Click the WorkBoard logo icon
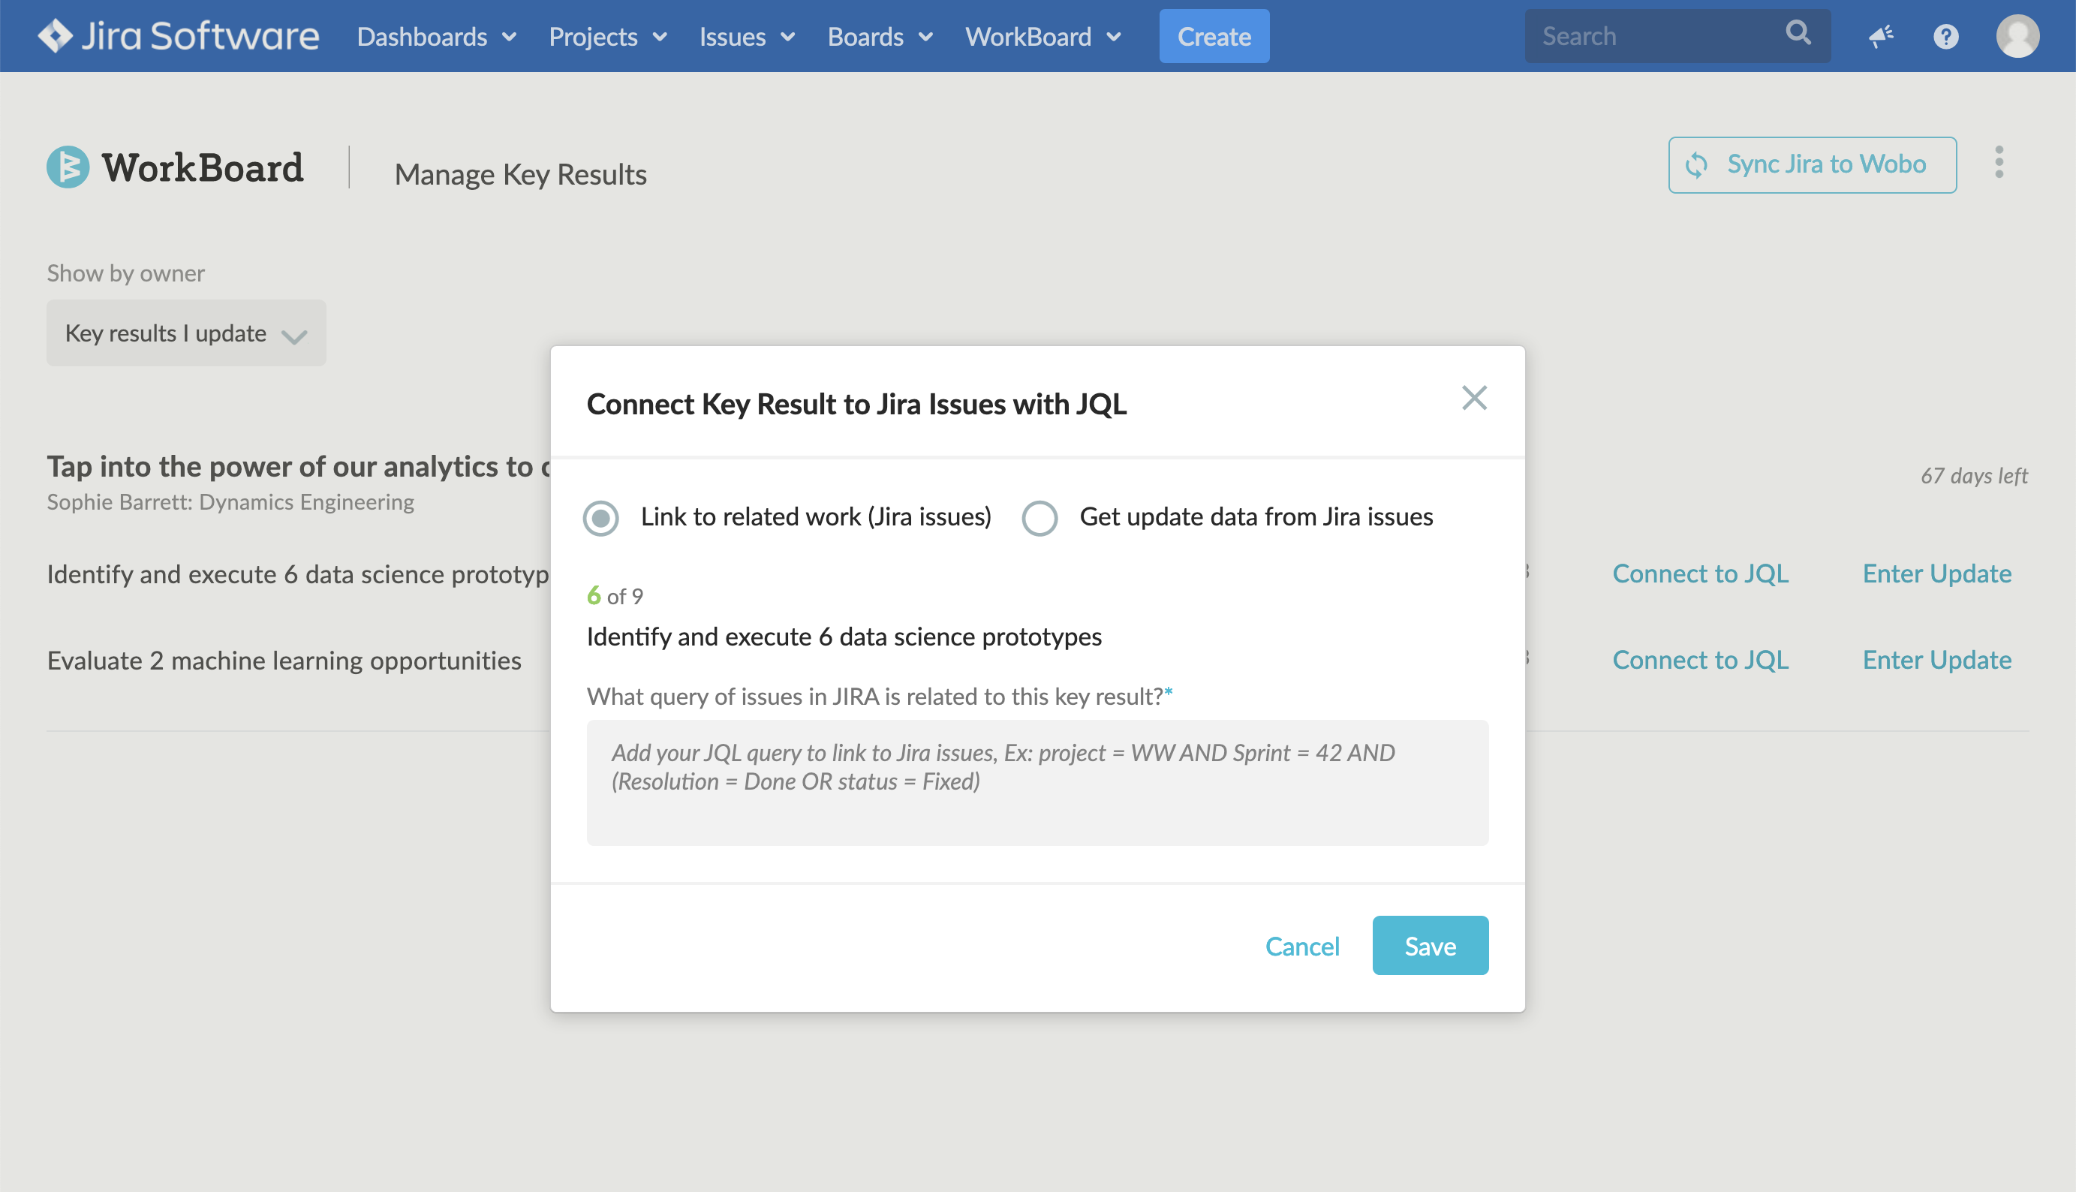2076x1192 pixels. coord(68,167)
